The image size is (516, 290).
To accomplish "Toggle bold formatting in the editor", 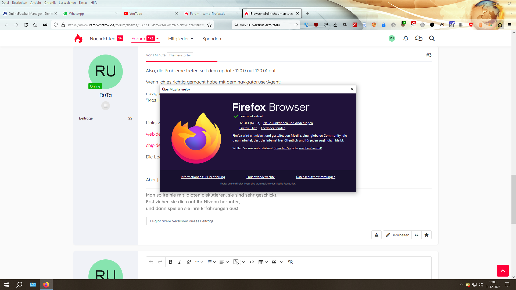I will [170, 262].
